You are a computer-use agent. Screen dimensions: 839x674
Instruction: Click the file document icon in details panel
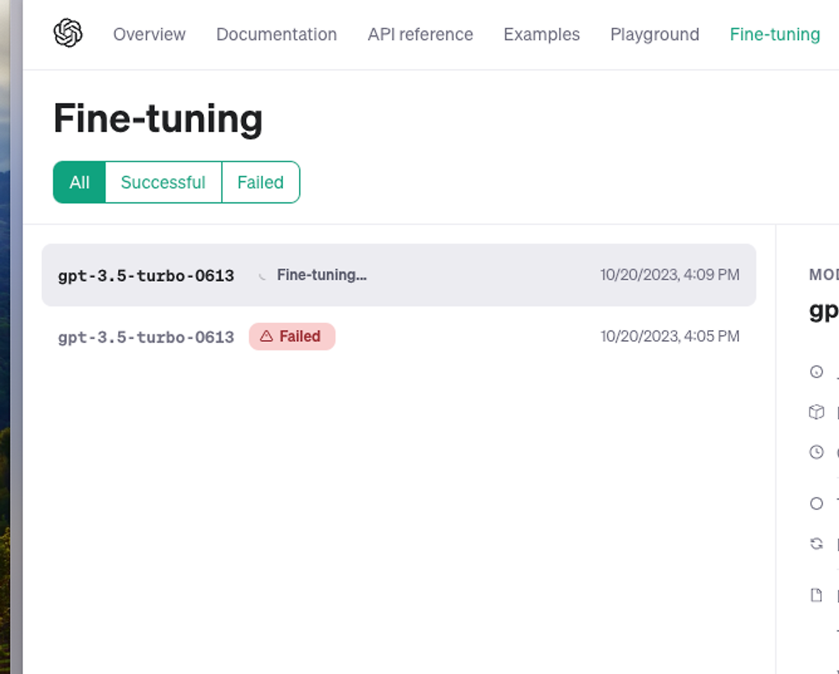tap(816, 595)
